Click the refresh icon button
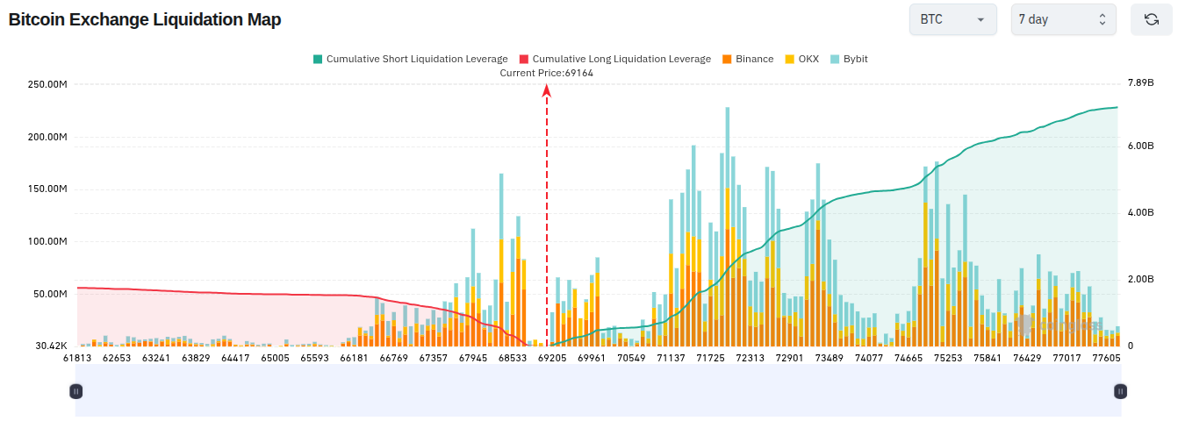 (x=1151, y=19)
